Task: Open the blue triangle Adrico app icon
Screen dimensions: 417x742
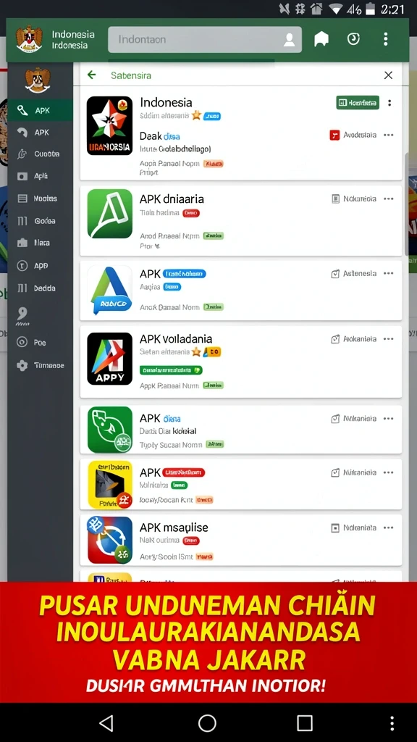Action: tap(110, 290)
